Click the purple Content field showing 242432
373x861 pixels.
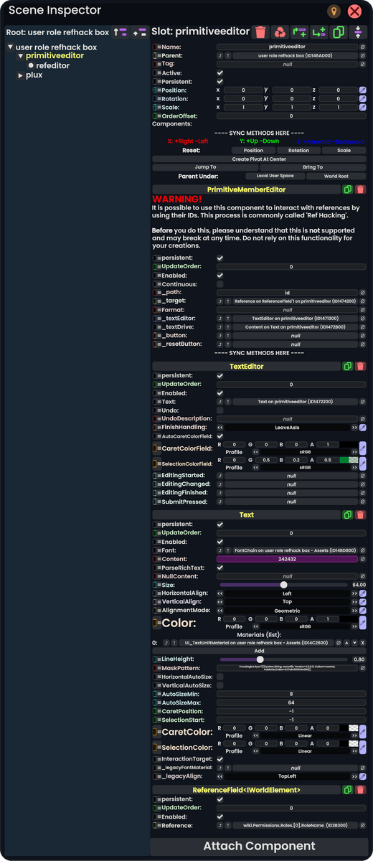click(x=287, y=559)
